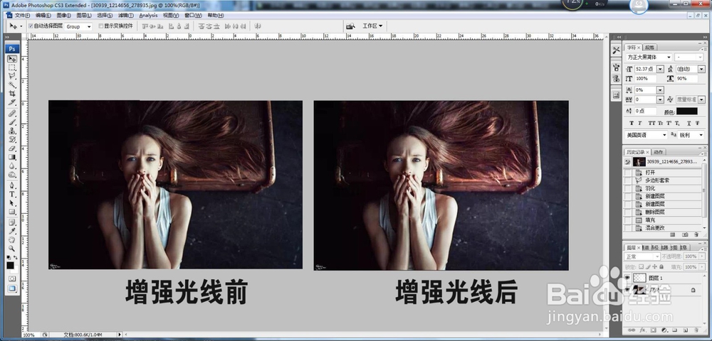Open the 工作区 workspace dropdown
Viewport: 712px width, 341px height.
[372, 26]
